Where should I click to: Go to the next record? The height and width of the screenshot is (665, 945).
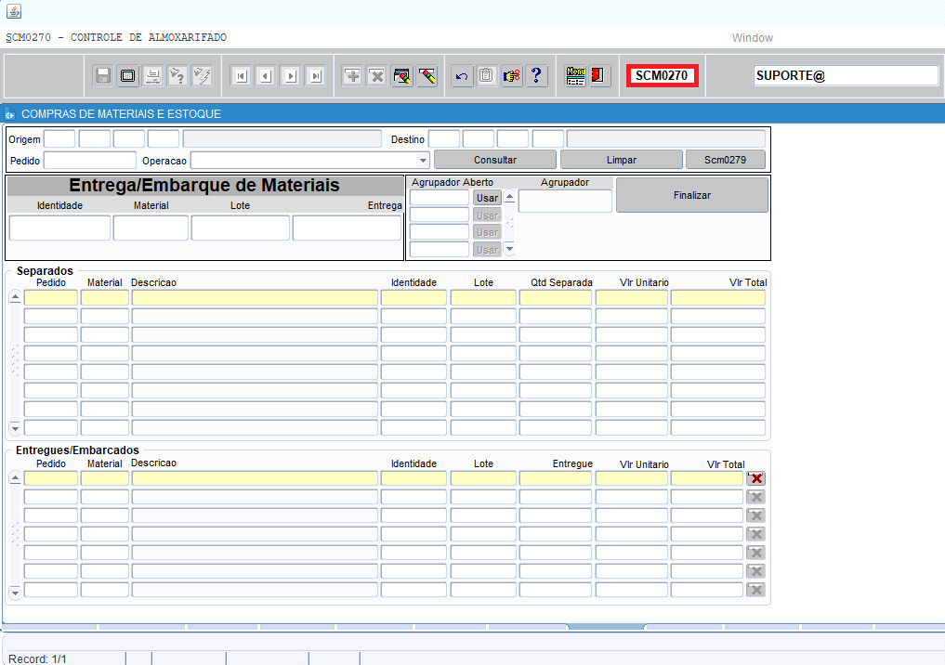291,76
